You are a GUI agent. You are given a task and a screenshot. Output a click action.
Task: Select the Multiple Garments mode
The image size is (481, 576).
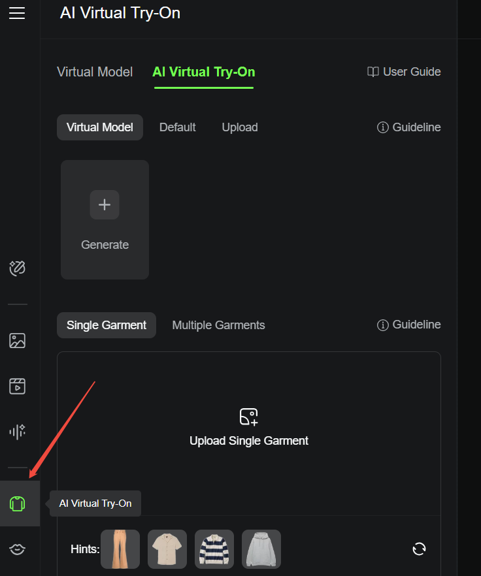(x=218, y=325)
